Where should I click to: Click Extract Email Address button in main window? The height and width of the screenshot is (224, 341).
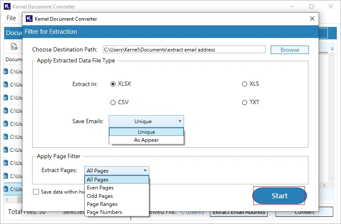pyautogui.click(x=239, y=213)
